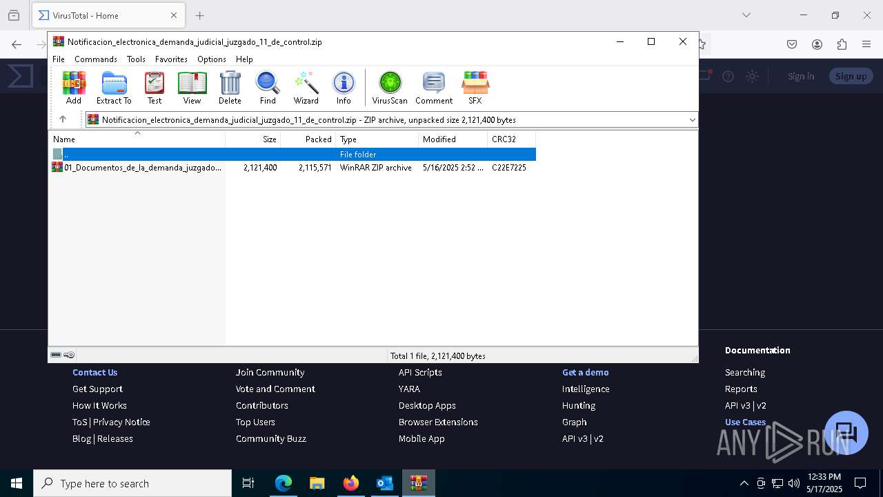
Task: Open notification center on taskbar
Action: tap(860, 483)
